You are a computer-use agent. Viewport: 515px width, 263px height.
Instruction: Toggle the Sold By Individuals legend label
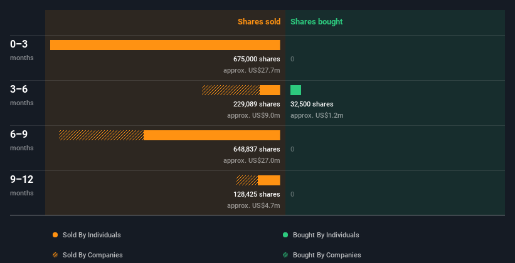pos(92,235)
